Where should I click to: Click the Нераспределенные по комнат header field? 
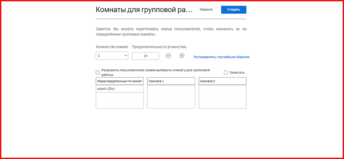coord(119,81)
